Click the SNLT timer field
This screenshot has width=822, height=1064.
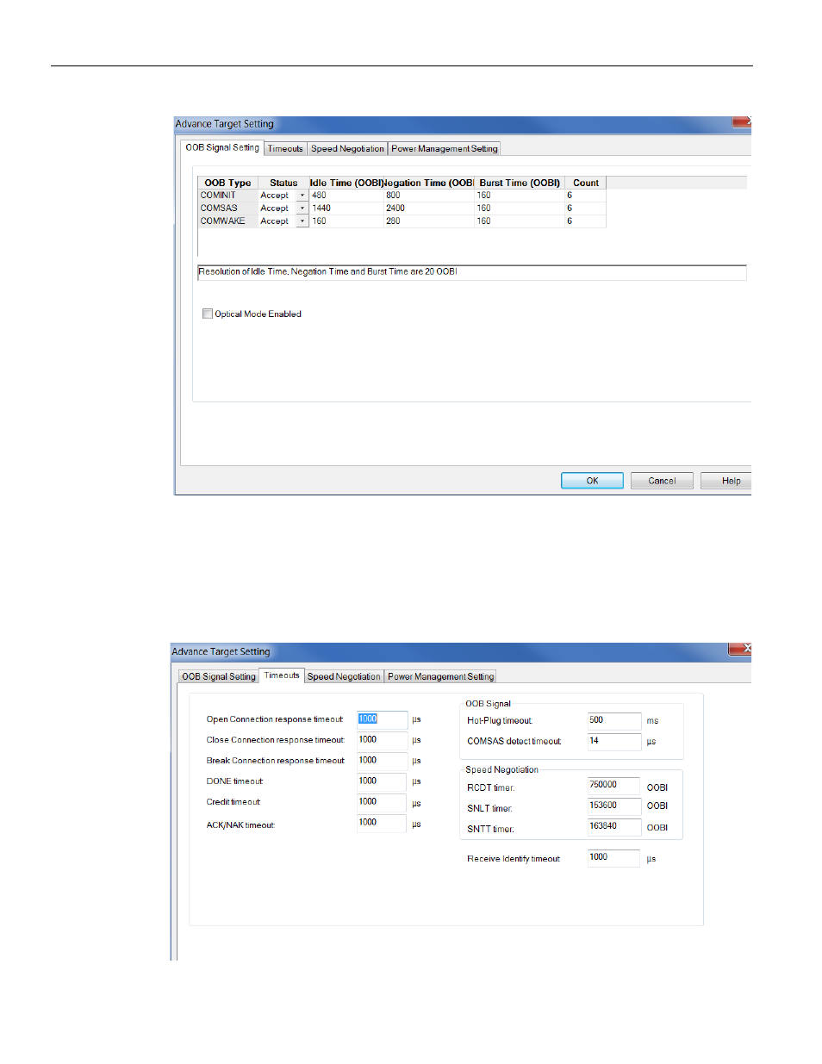[614, 806]
